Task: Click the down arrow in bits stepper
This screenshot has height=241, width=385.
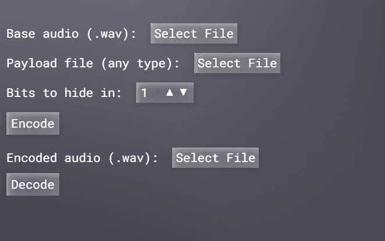Action: [183, 92]
